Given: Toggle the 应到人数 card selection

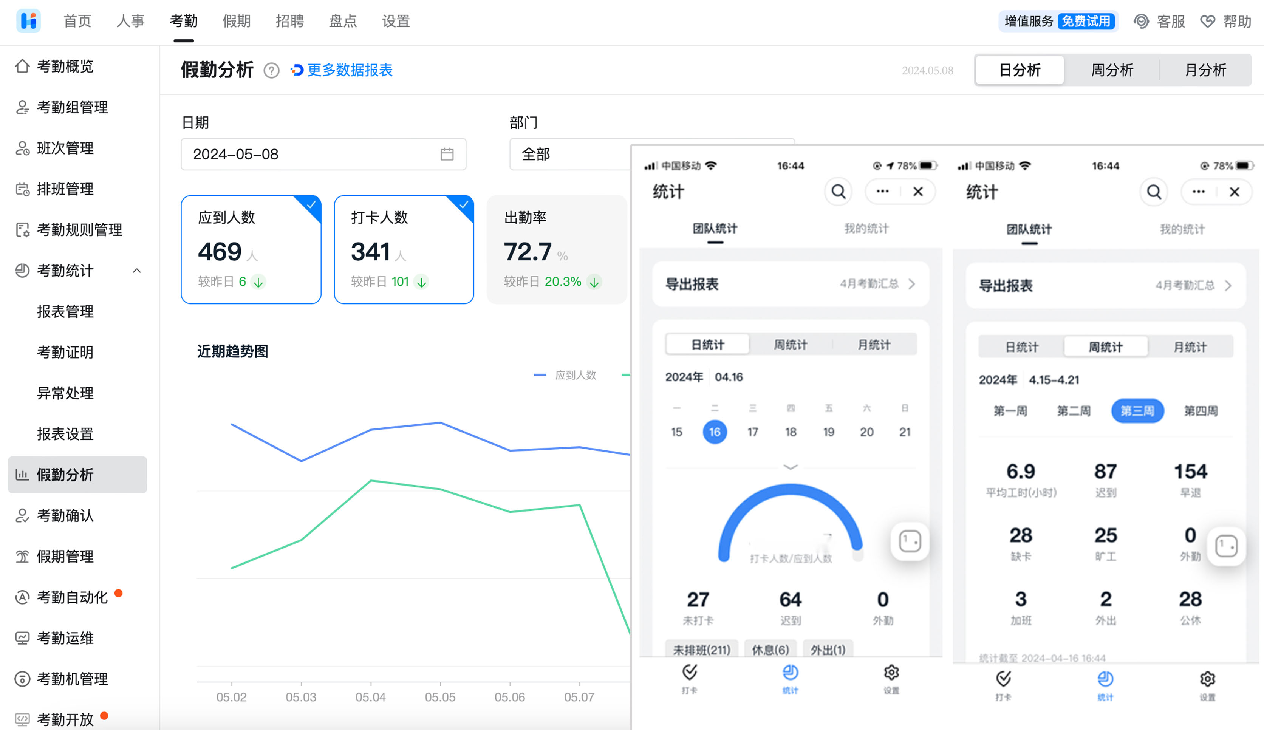Looking at the screenshot, I should 251,249.
